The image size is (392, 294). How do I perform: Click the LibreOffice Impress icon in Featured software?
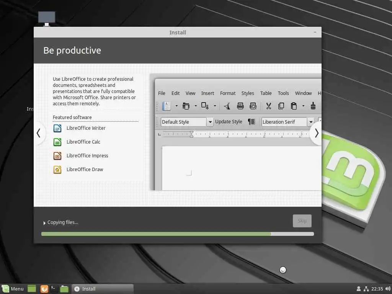(57, 156)
